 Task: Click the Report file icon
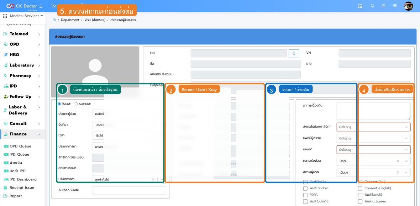[5, 196]
